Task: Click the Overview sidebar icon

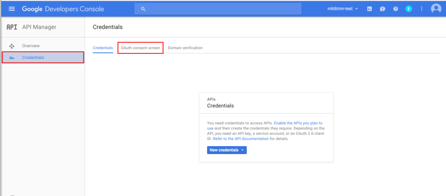Action: [x=12, y=46]
